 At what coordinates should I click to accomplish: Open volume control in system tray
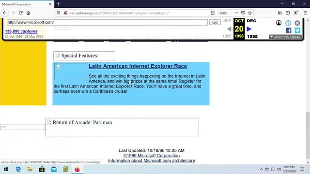tap(279, 169)
